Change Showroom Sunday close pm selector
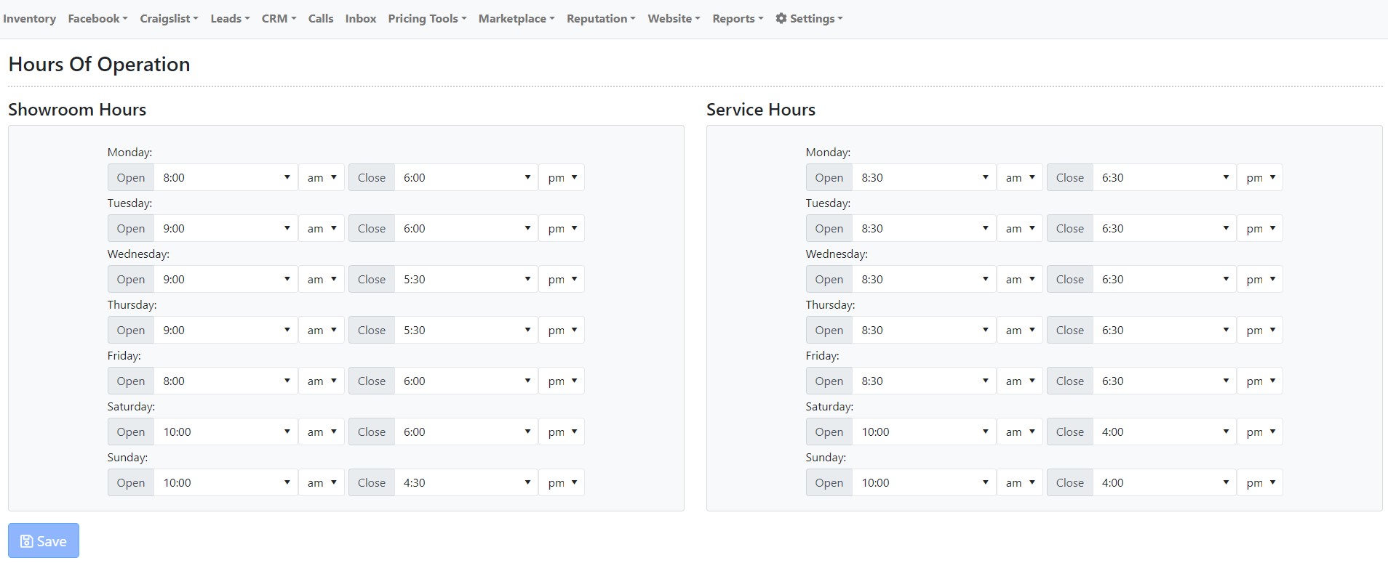 coord(562,483)
